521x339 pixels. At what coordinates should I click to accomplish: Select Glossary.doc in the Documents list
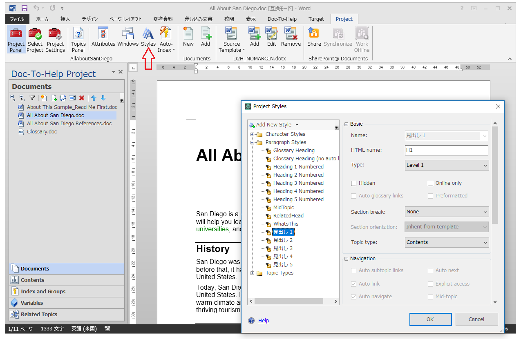(42, 132)
